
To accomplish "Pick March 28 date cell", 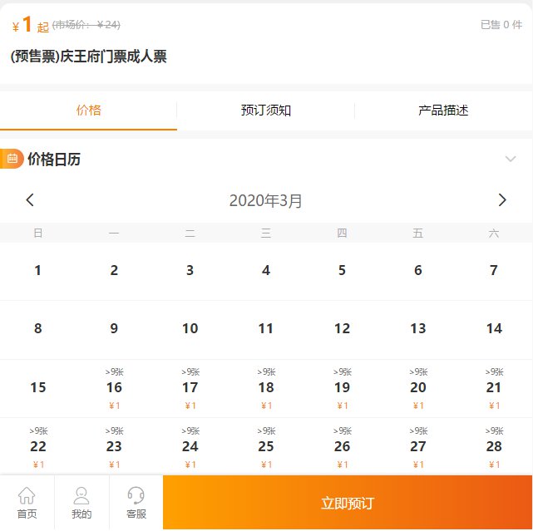I will tap(494, 447).
